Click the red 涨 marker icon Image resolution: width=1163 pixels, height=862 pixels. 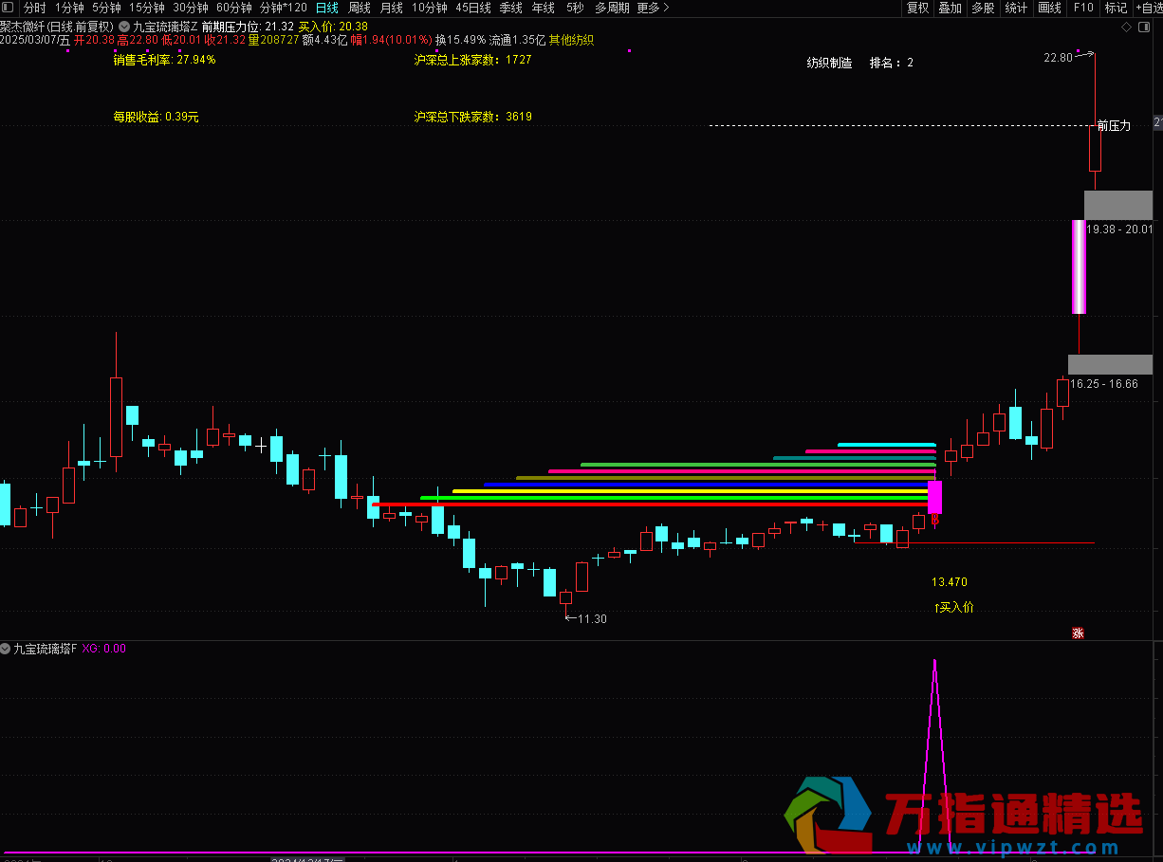click(x=1078, y=633)
